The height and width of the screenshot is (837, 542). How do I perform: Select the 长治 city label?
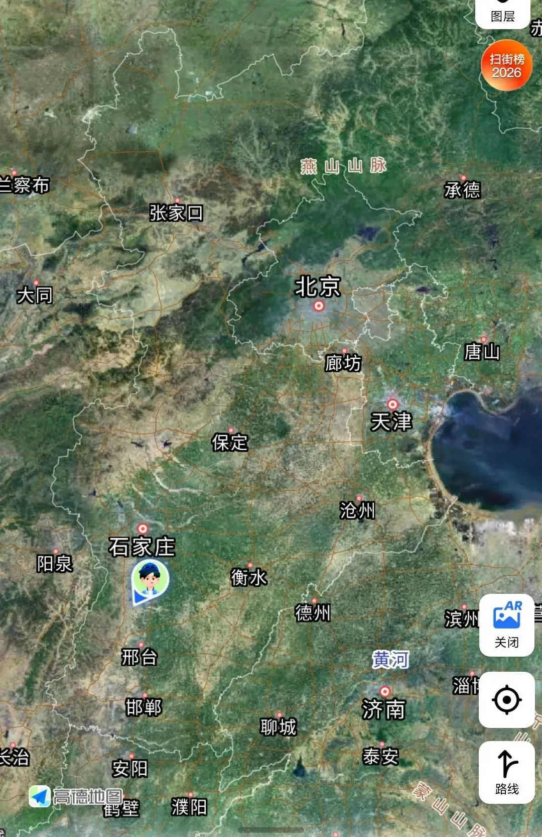pyautogui.click(x=15, y=757)
